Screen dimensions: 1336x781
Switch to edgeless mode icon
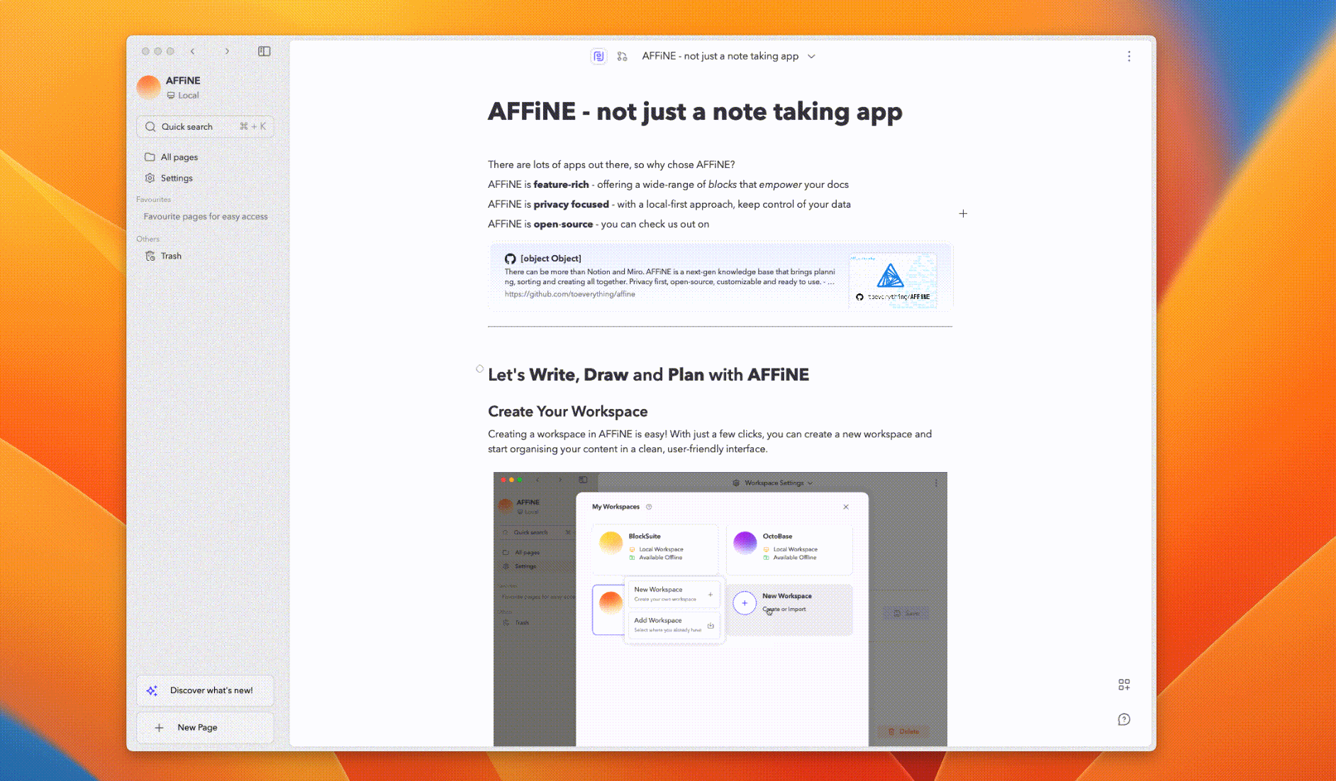[x=622, y=56]
